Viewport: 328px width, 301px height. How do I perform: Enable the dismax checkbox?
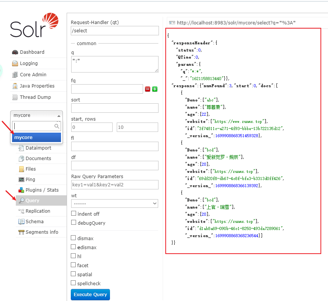(x=73, y=238)
